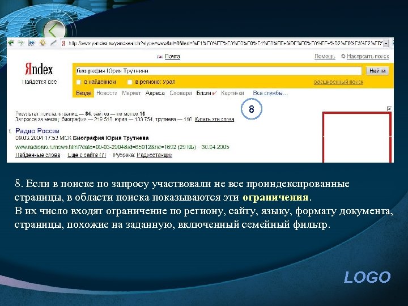The height and width of the screenshot is (306, 408).
Task: Click the envelope icon beside Почта
Action: click(x=160, y=57)
